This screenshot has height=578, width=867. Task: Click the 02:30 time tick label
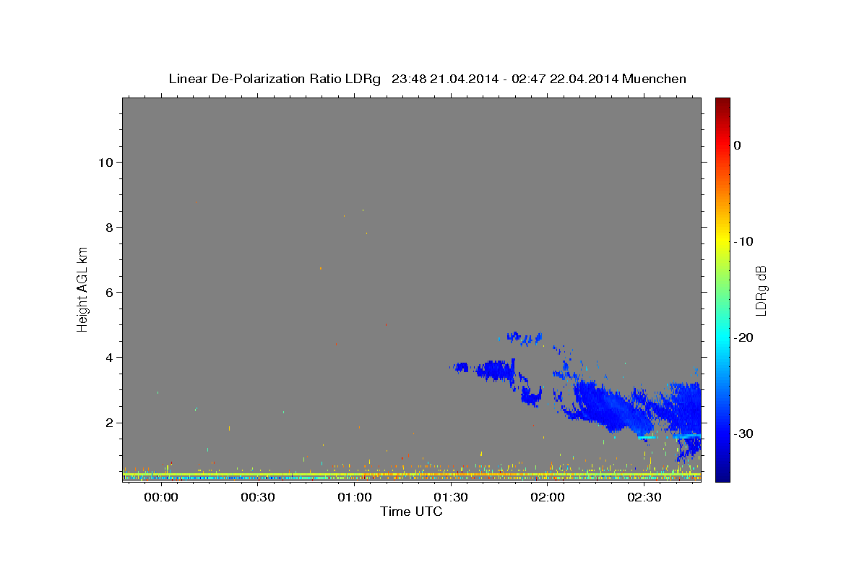coord(644,498)
